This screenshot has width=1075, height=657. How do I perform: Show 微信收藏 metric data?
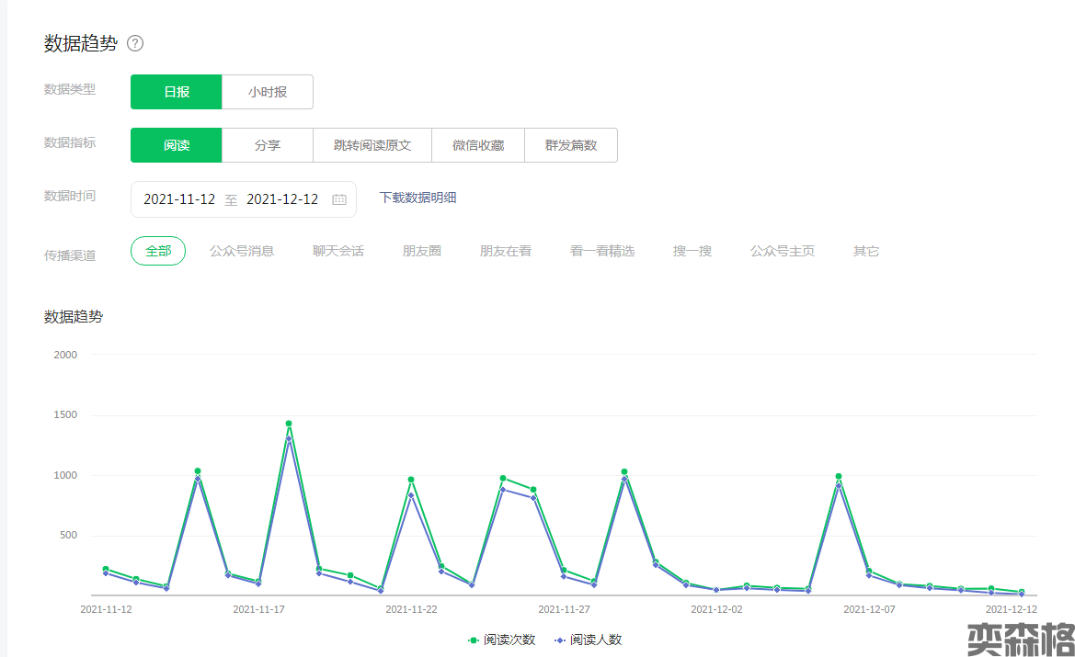pos(478,145)
